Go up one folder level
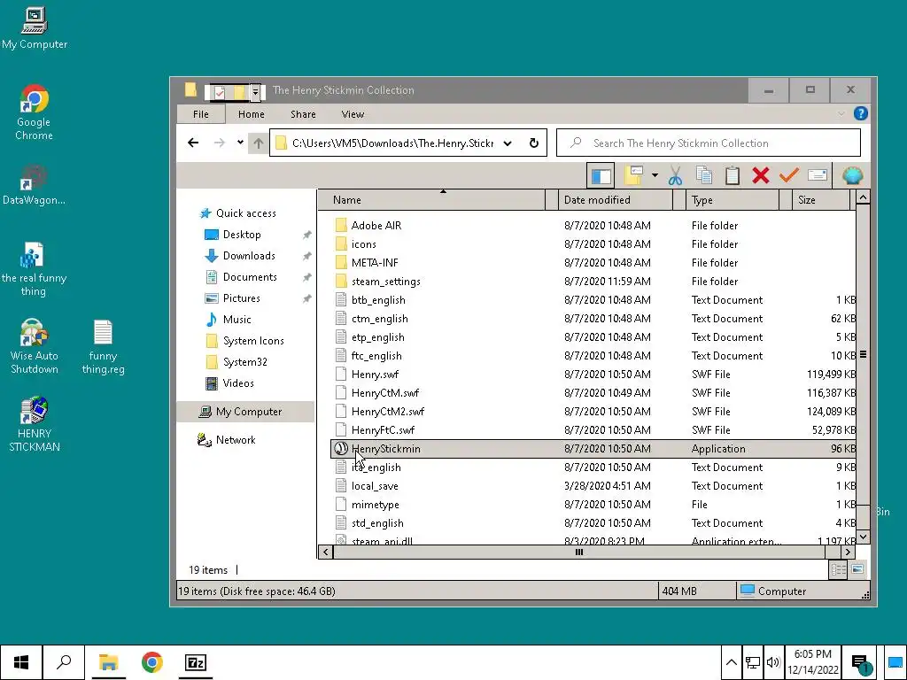 point(259,143)
